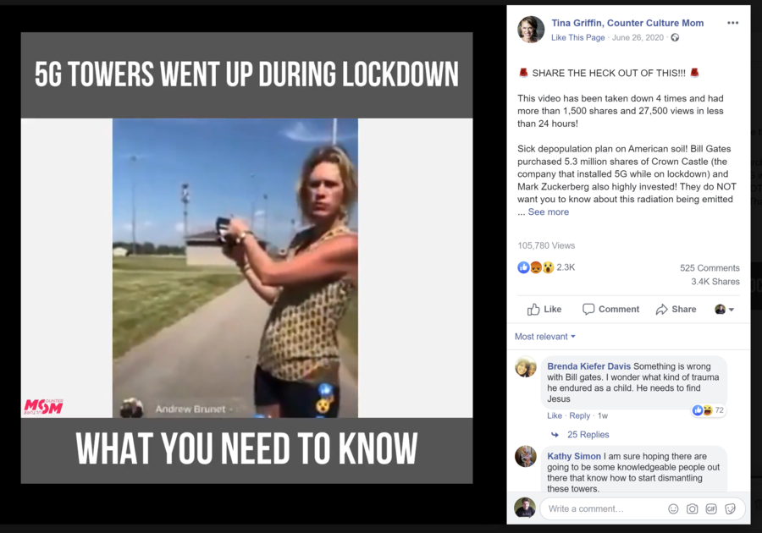This screenshot has height=533, width=762.
Task: Expand the 25 Replies thread
Action: pyautogui.click(x=588, y=435)
